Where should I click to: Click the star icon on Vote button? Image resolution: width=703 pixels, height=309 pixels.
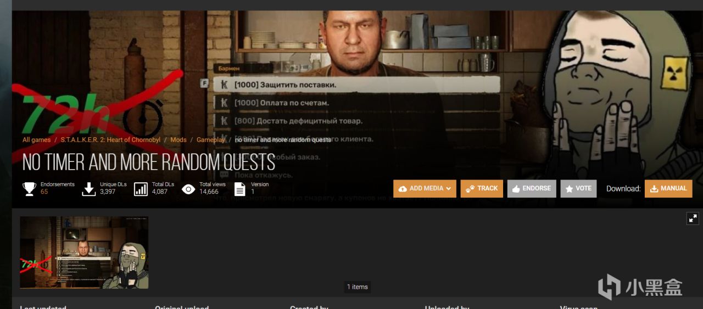click(569, 189)
